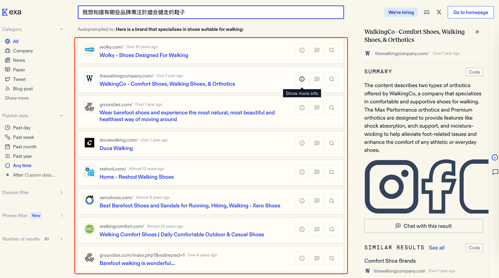The width and height of the screenshot is (499, 278).
Task: Info icon for Barefoot walking is wonderful
Action: point(302,258)
